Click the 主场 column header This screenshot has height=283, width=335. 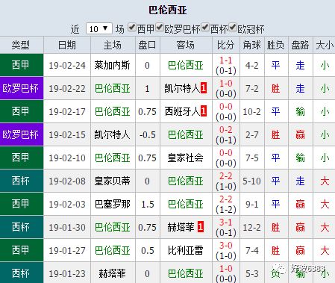[x=113, y=46]
